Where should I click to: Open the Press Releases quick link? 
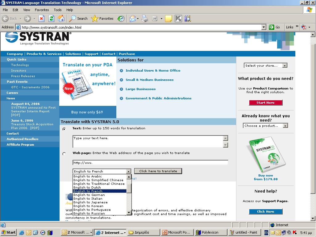(x=23, y=76)
